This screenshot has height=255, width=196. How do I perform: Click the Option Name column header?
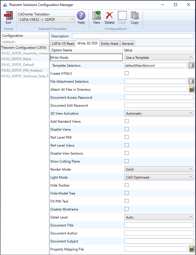coord(86,50)
